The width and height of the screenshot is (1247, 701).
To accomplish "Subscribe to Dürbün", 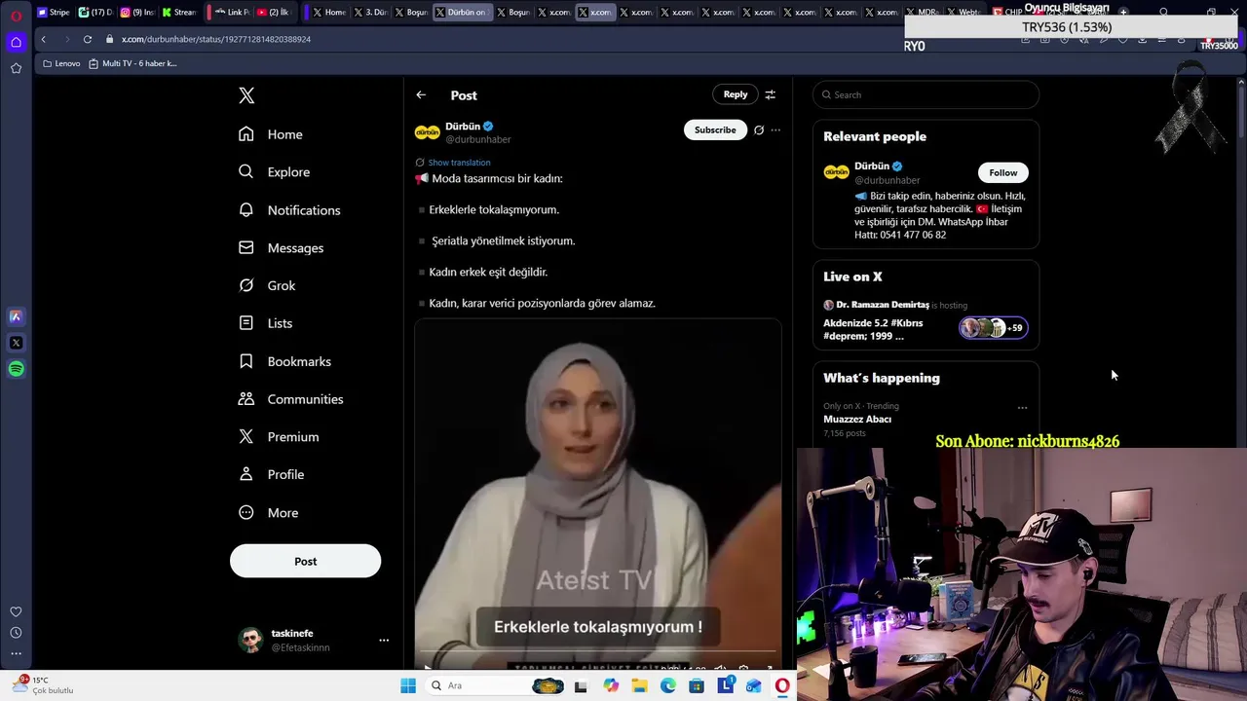I will click(715, 129).
